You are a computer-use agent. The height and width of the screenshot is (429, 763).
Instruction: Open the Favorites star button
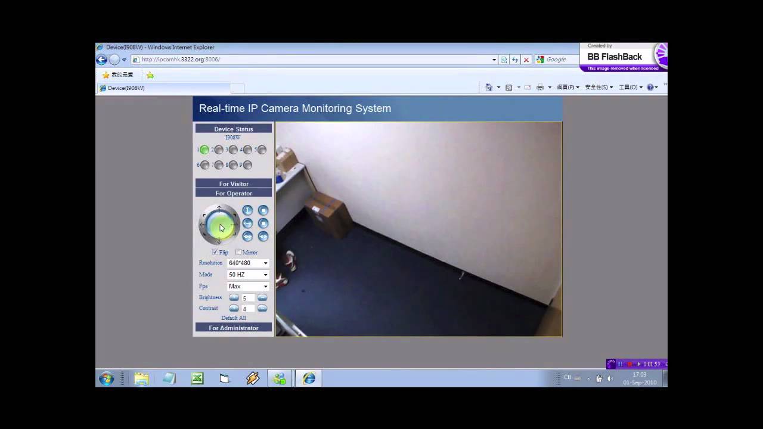[118, 75]
